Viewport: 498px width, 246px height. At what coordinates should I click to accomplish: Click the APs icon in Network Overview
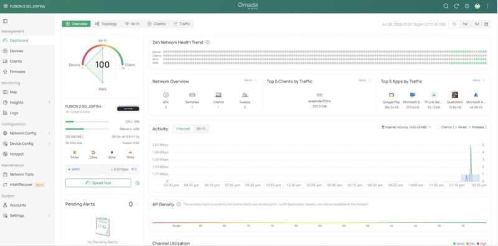(x=166, y=95)
